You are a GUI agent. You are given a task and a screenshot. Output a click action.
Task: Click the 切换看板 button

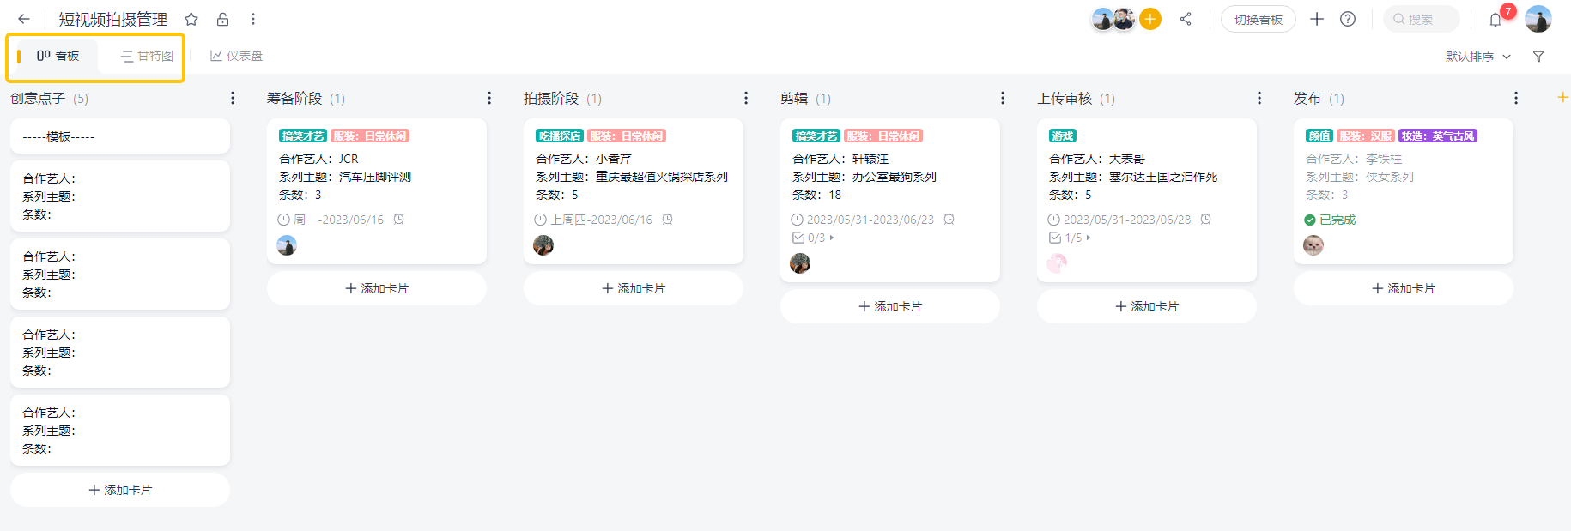tap(1258, 19)
